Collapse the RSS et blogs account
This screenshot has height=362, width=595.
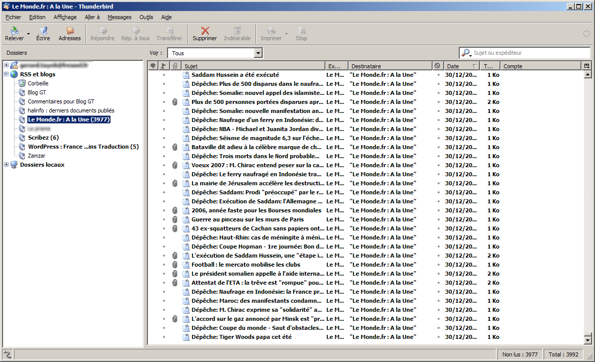pos(6,74)
